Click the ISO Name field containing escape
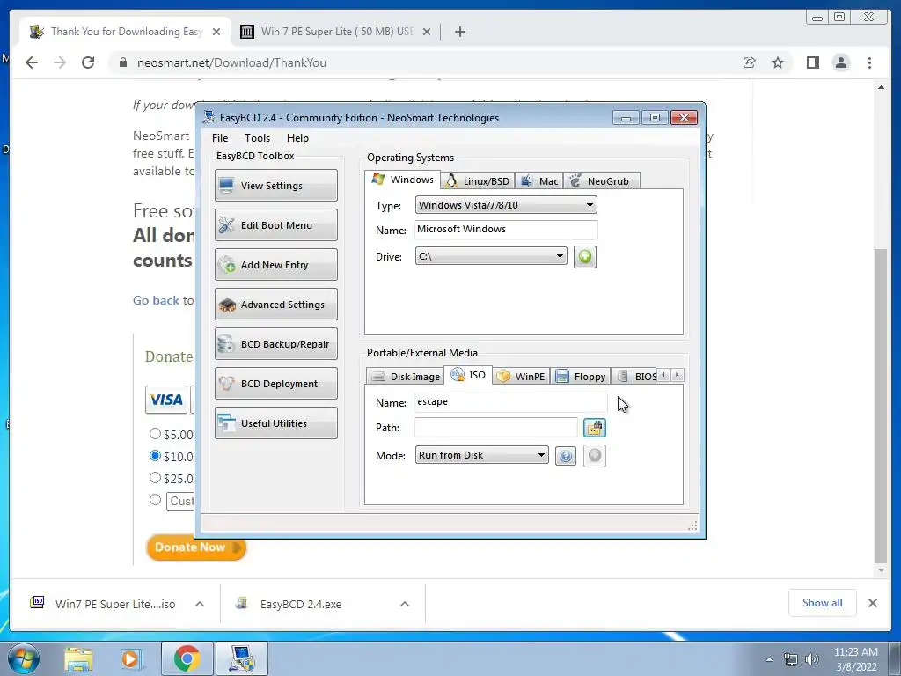901x676 pixels. point(511,401)
